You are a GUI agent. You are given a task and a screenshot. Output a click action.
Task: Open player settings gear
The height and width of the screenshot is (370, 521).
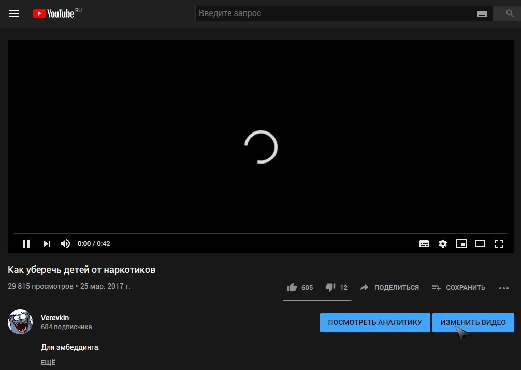[443, 244]
